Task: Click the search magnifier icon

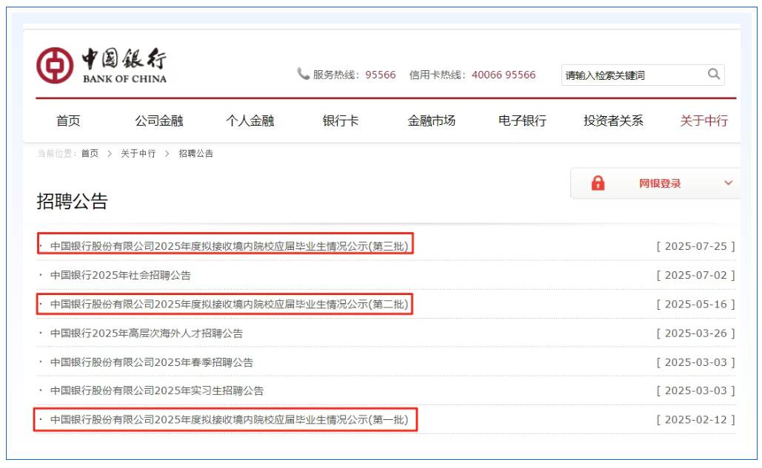Action: coord(713,74)
